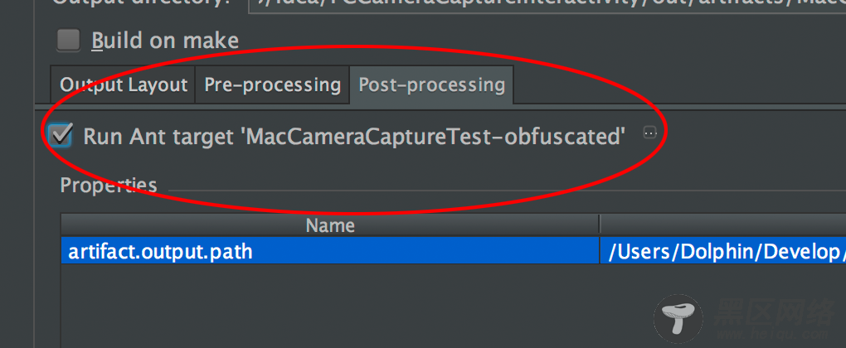Click the 'Build on make' label text

pyautogui.click(x=165, y=41)
